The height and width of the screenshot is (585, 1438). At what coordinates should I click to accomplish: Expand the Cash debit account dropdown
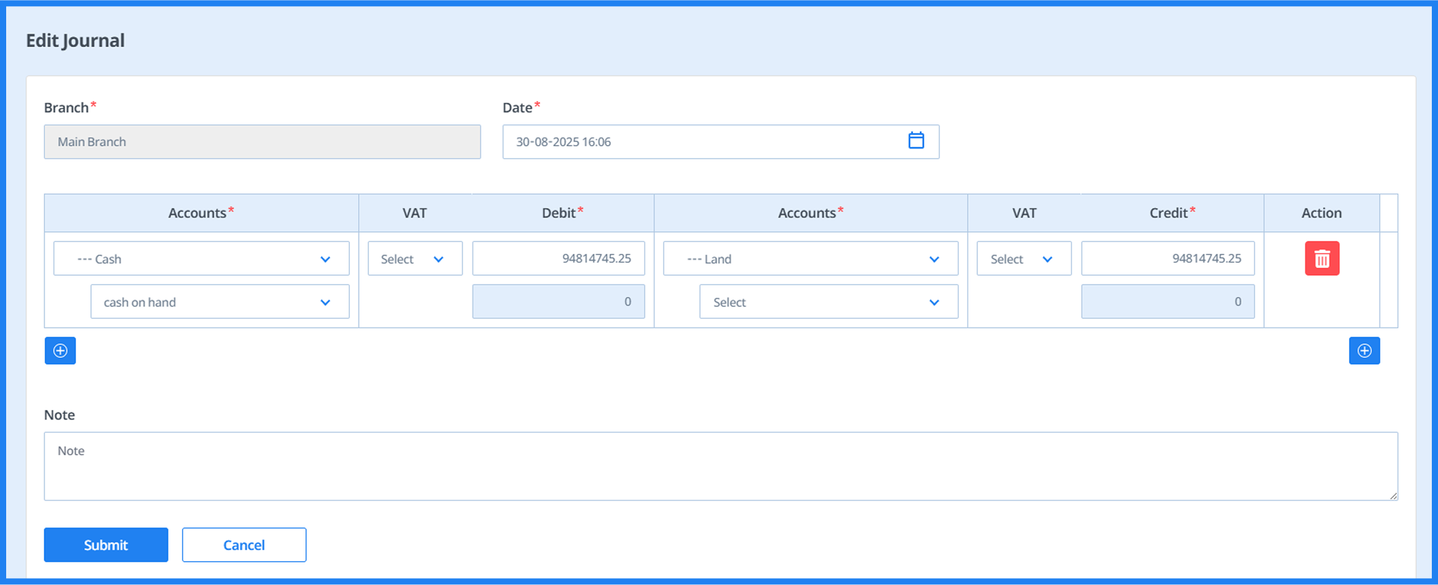pyautogui.click(x=201, y=259)
